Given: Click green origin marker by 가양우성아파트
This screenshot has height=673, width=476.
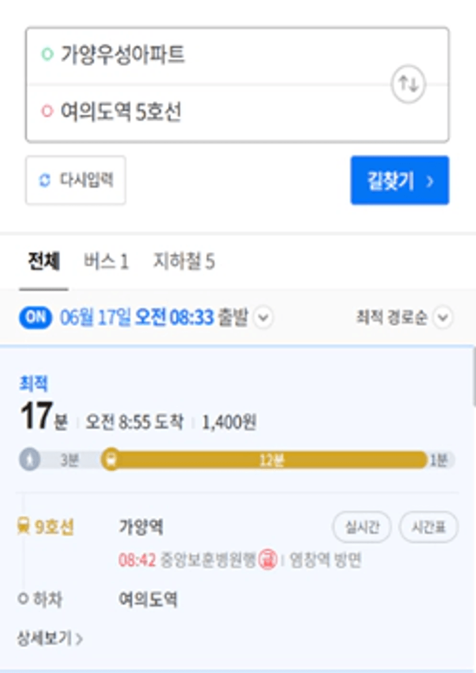Looking at the screenshot, I should pyautogui.click(x=47, y=55).
